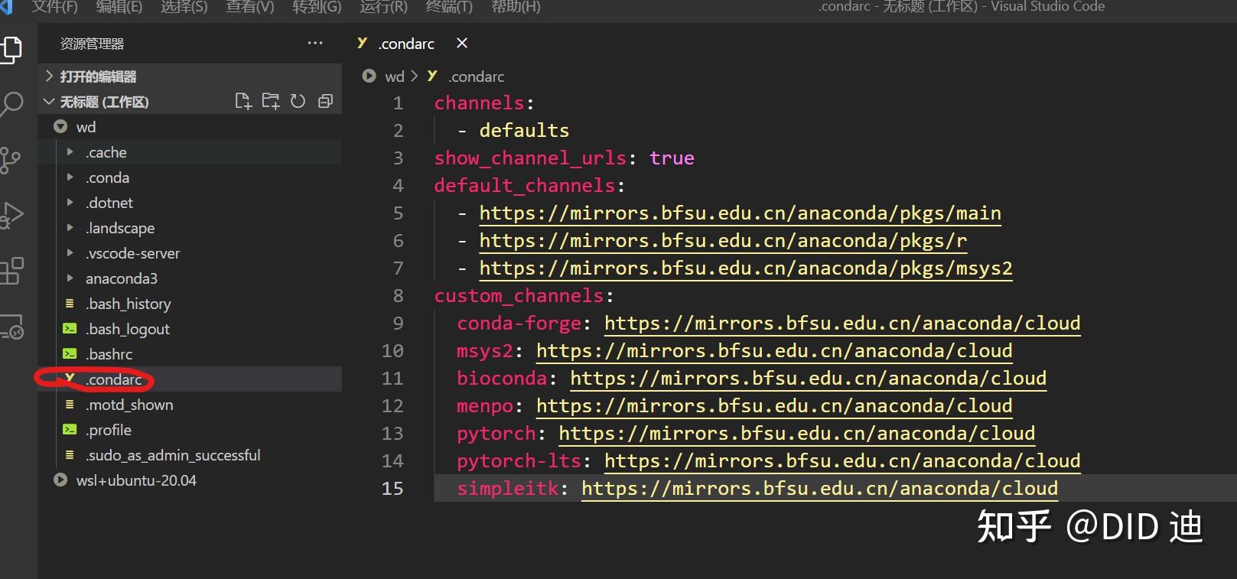This screenshot has width=1237, height=579.
Task: Open the explorer More Actions ellipsis
Action: [315, 44]
